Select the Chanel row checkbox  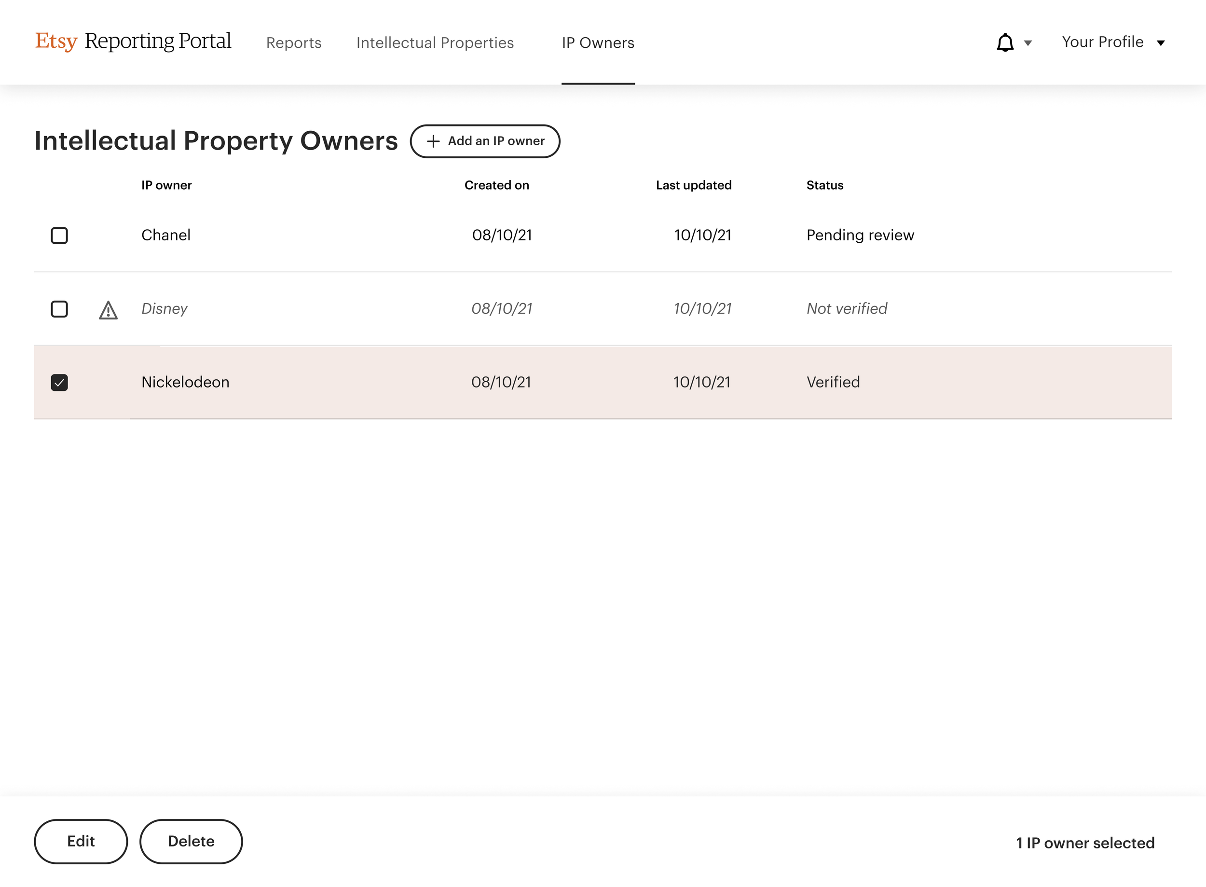[x=59, y=235]
